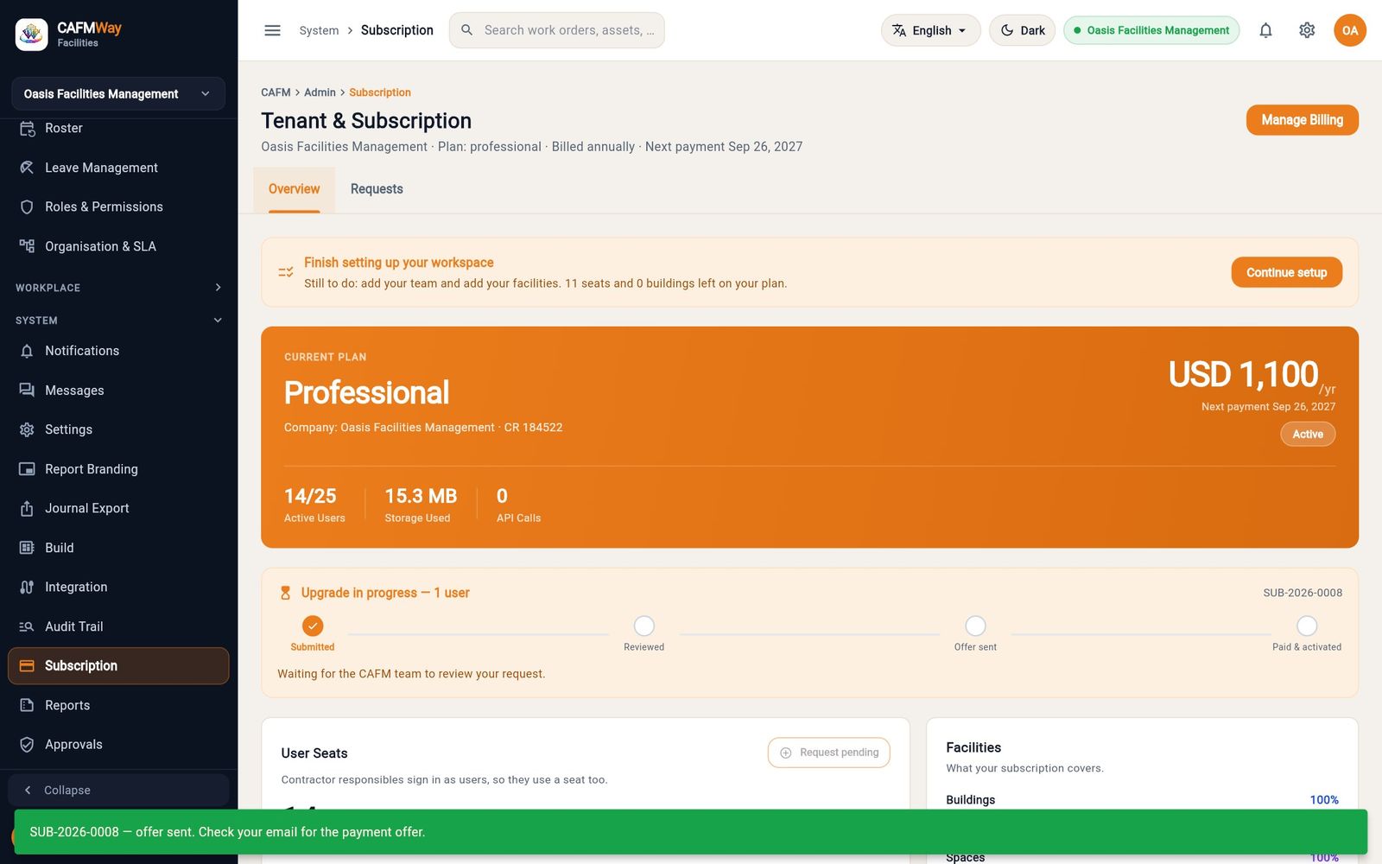The image size is (1382, 864).
Task: Click the Reports sidebar icon
Action: pyautogui.click(x=27, y=705)
